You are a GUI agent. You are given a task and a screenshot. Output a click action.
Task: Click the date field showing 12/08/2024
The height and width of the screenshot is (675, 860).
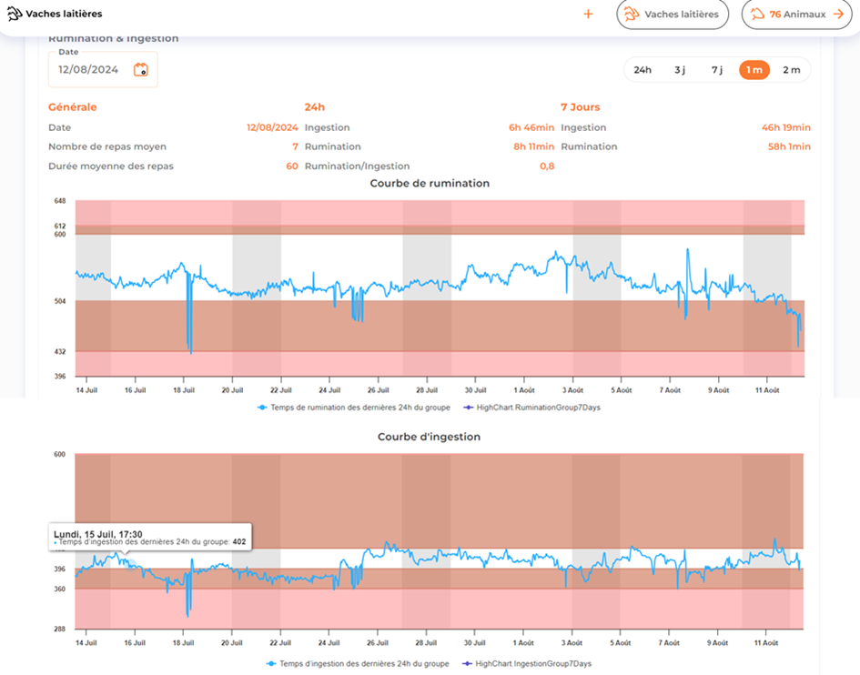tap(103, 70)
